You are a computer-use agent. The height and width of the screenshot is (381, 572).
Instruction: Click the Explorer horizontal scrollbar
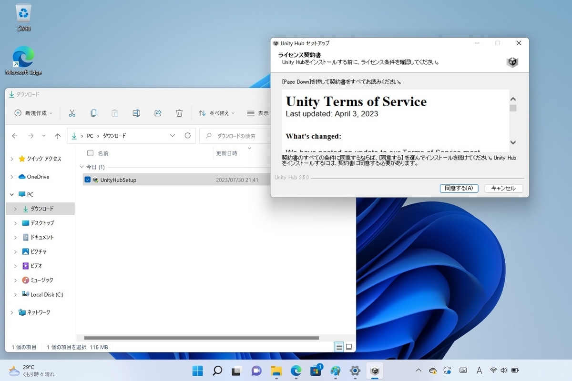[x=202, y=338]
